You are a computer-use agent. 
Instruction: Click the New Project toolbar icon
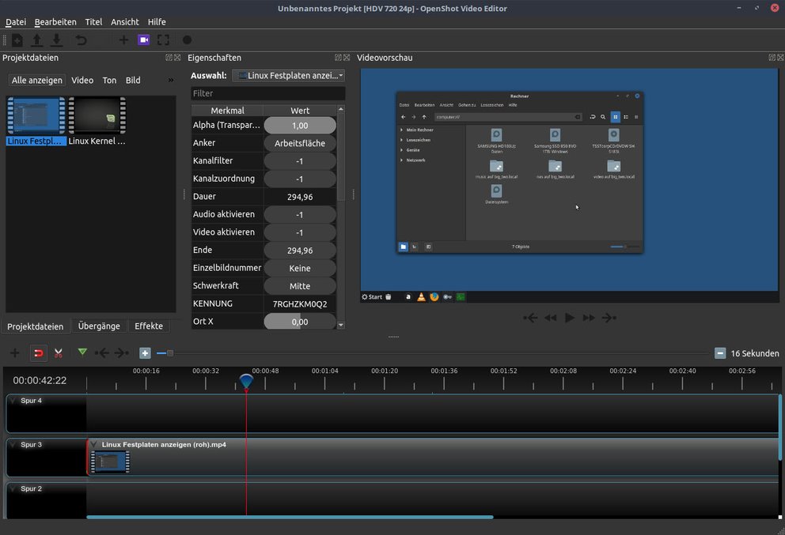[x=17, y=40]
